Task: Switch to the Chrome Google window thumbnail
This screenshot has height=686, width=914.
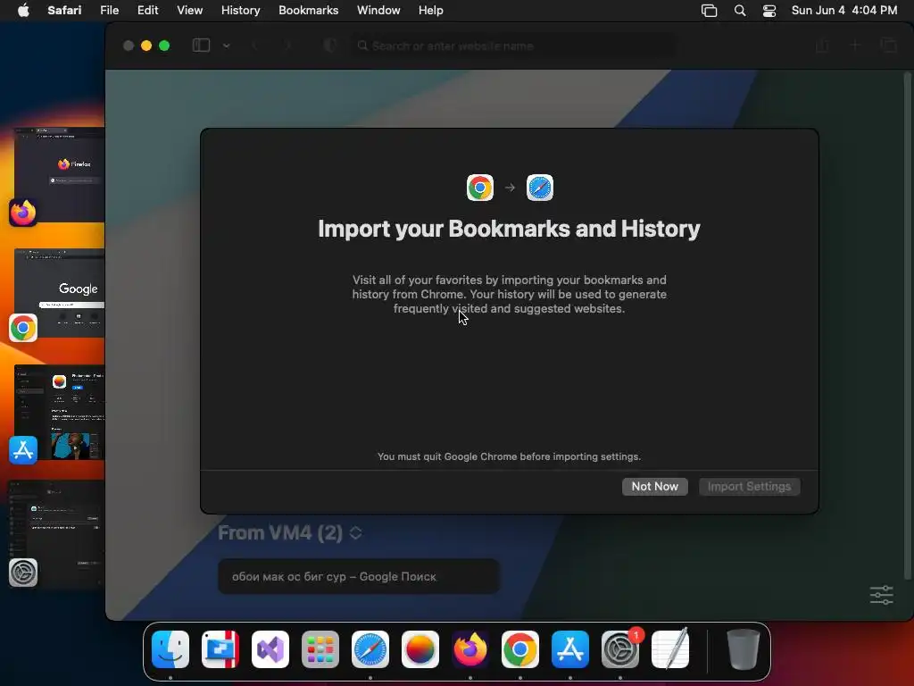Action: click(59, 293)
